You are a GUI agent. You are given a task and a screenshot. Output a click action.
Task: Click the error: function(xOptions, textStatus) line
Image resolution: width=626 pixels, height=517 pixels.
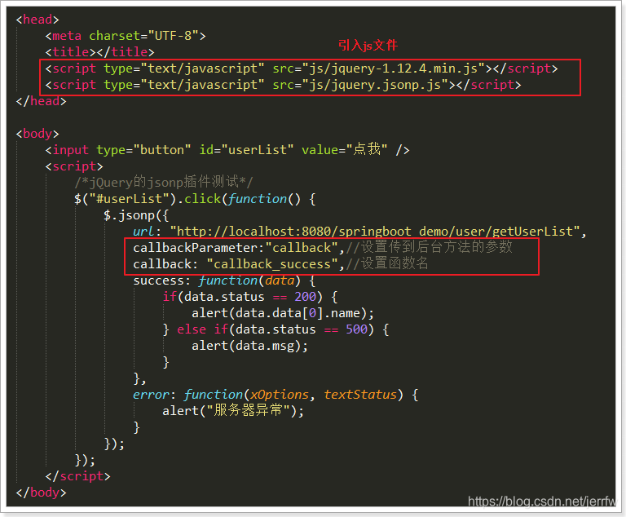click(x=276, y=395)
